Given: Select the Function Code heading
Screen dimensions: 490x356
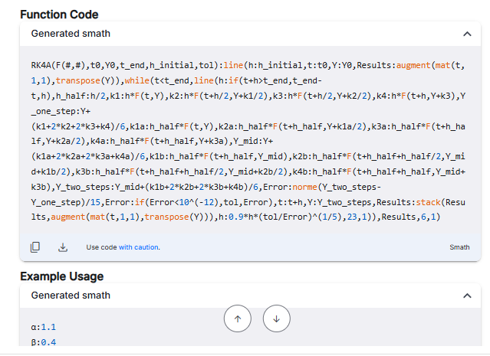Looking at the screenshot, I should (59, 14).
